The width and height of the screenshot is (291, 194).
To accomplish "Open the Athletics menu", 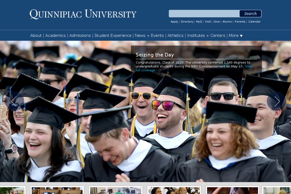I will 176,35.
